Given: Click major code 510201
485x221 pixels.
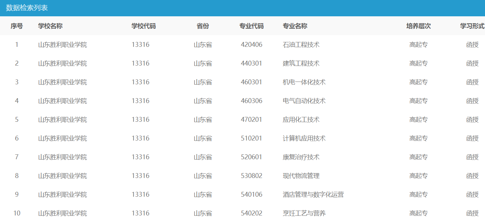Looking at the screenshot, I should click(252, 138).
